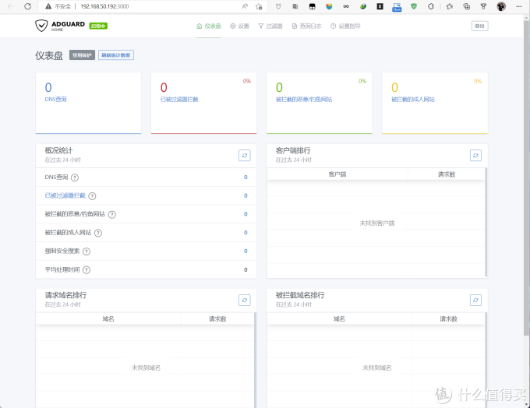The width and height of the screenshot is (530, 408).
Task: Switch to the 仪表盘 tab
Action: 209,26
